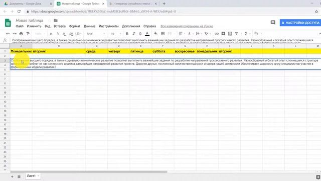Select cell with 'среда'
This screenshot has height=181, width=321.
pos(96,51)
